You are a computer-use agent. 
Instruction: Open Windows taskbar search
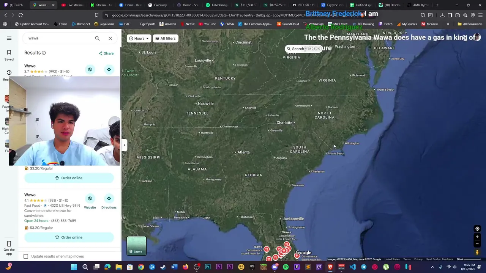(x=85, y=267)
